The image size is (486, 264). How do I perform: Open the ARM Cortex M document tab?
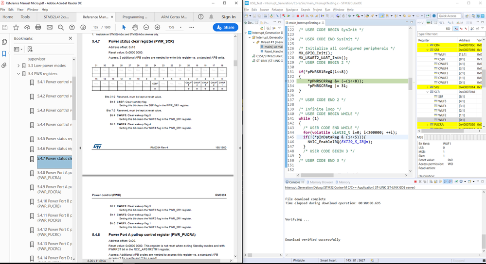pos(174,17)
